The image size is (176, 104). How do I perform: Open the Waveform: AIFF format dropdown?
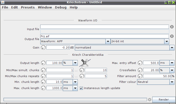pos(75,42)
